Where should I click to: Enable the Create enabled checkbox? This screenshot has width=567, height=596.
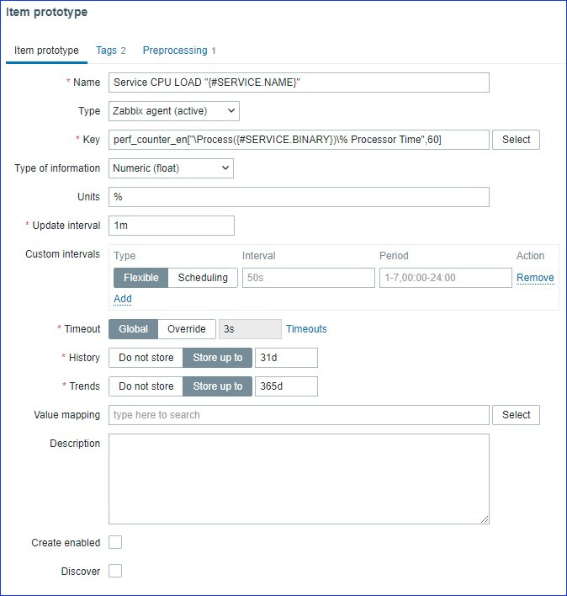[115, 543]
